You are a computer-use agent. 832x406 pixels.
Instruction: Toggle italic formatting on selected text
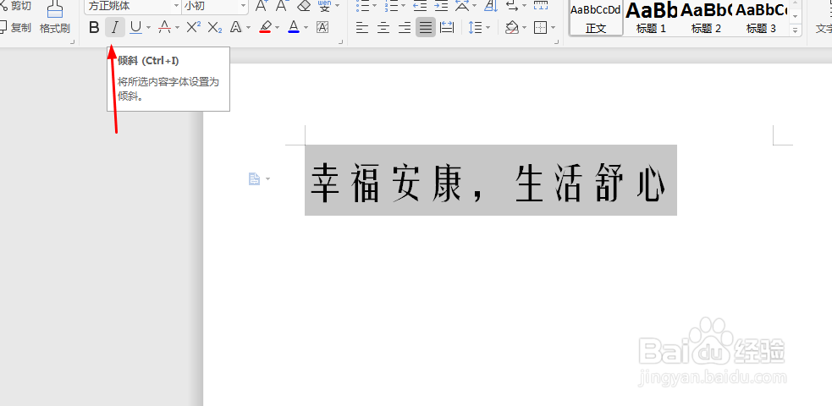click(x=114, y=28)
